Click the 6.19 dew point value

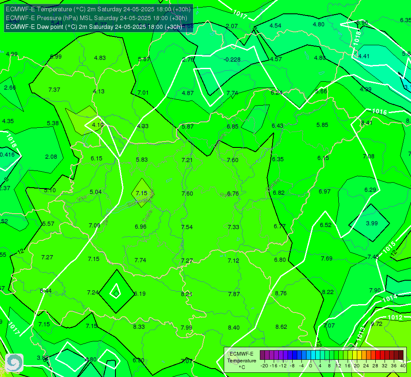click(140, 294)
